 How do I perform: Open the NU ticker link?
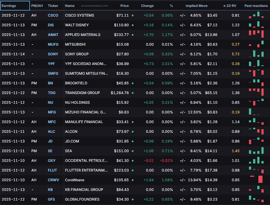pos(50,102)
